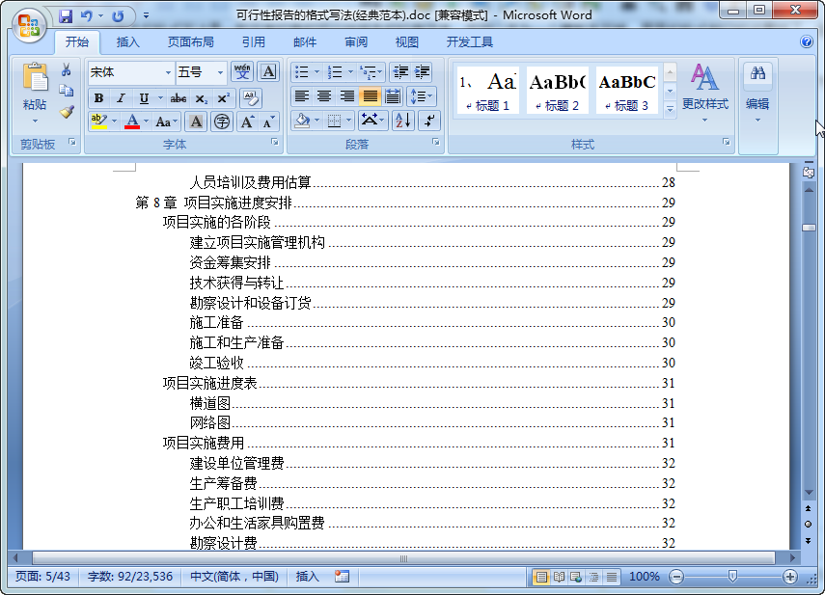Toggle subscript formatting

[x=201, y=97]
